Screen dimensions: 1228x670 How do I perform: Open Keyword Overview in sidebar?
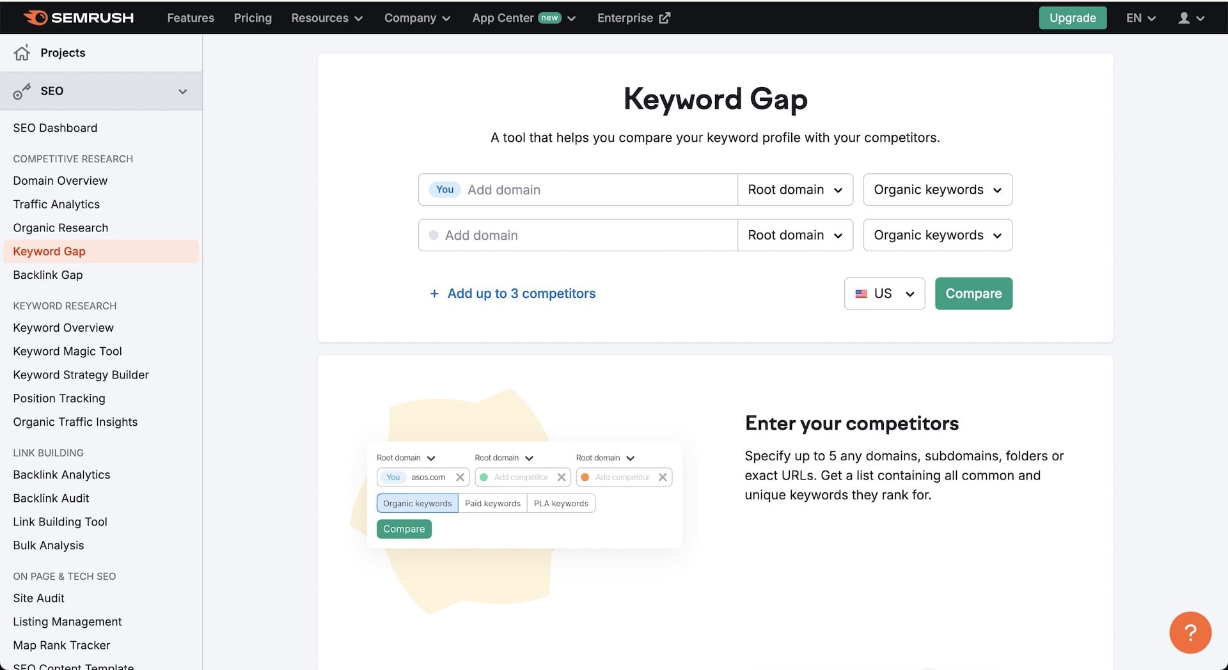coord(63,328)
